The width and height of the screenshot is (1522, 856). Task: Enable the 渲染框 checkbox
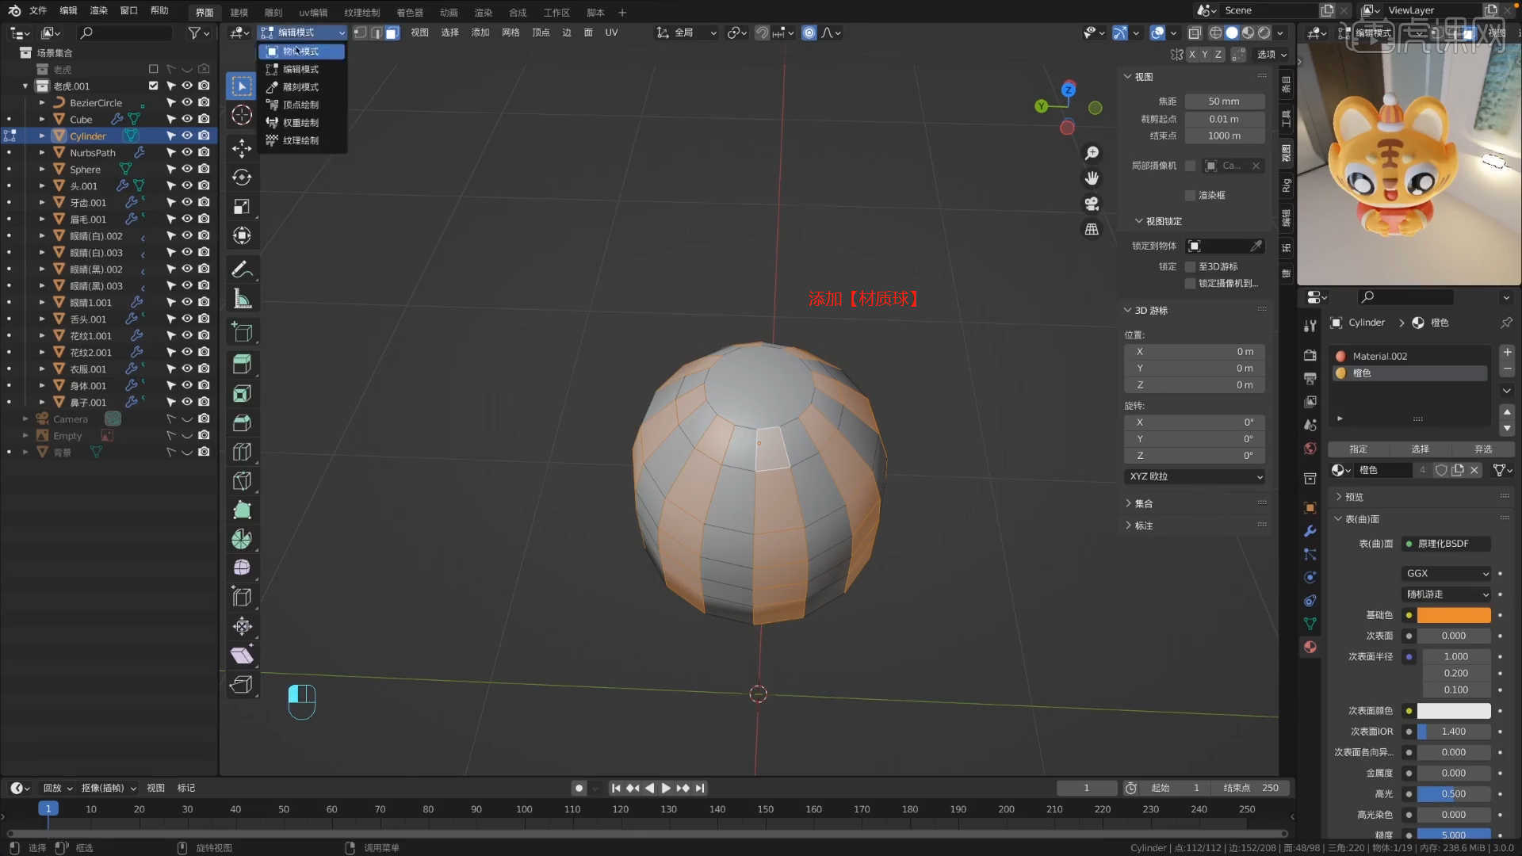pyautogui.click(x=1190, y=195)
